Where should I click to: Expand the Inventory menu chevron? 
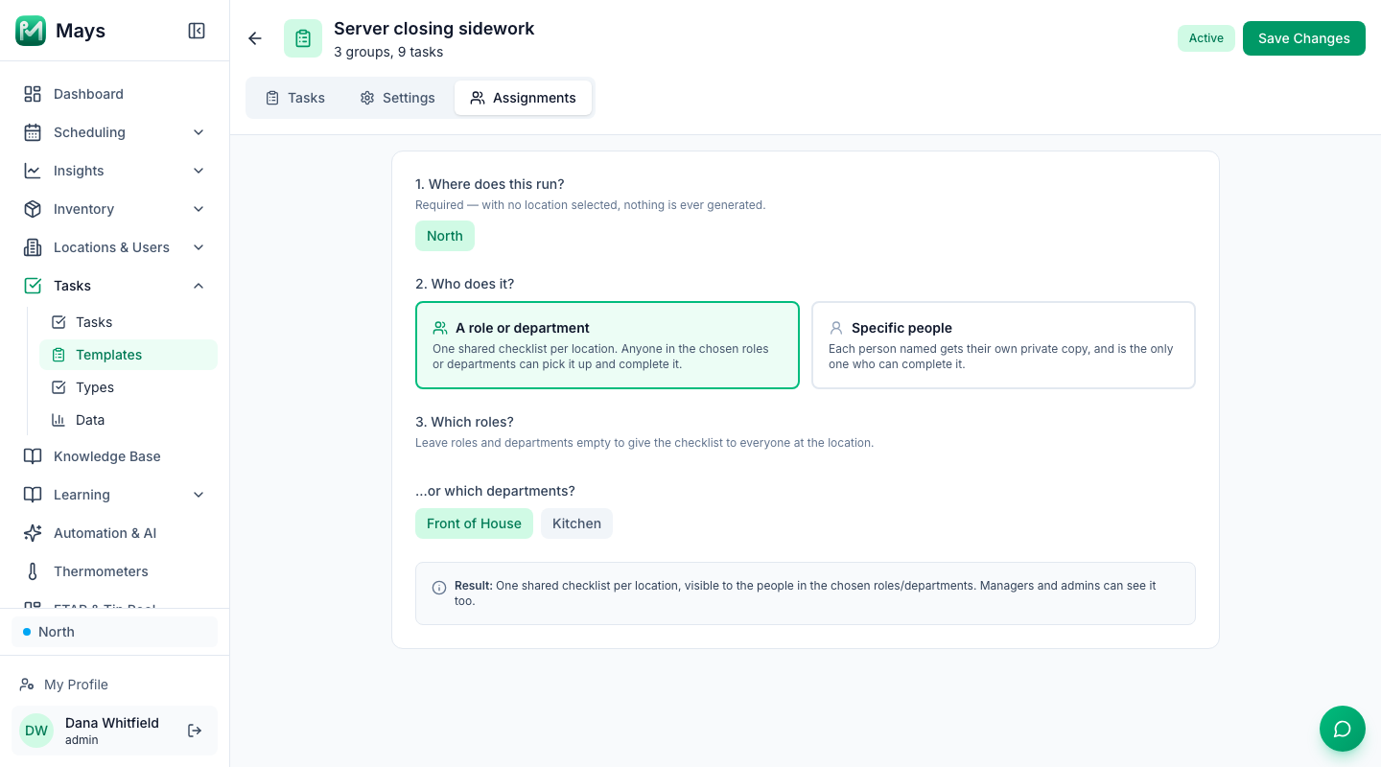coord(199,209)
